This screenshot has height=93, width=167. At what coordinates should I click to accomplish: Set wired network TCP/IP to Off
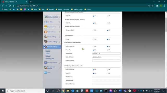tap(107, 16)
